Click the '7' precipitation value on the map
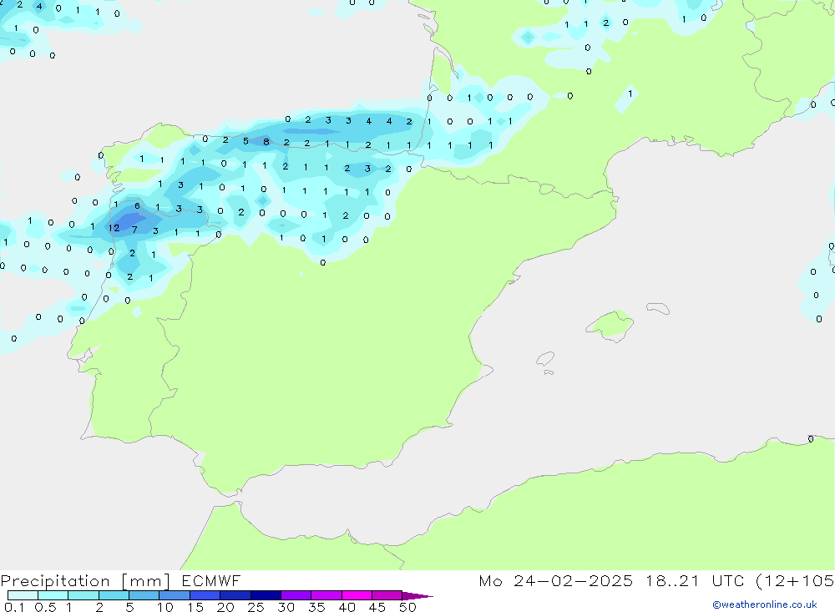Screen dimensions: 835x612 [x=134, y=230]
